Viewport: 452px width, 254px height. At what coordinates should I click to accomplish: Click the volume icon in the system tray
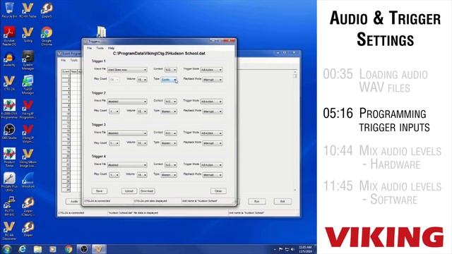292,249
